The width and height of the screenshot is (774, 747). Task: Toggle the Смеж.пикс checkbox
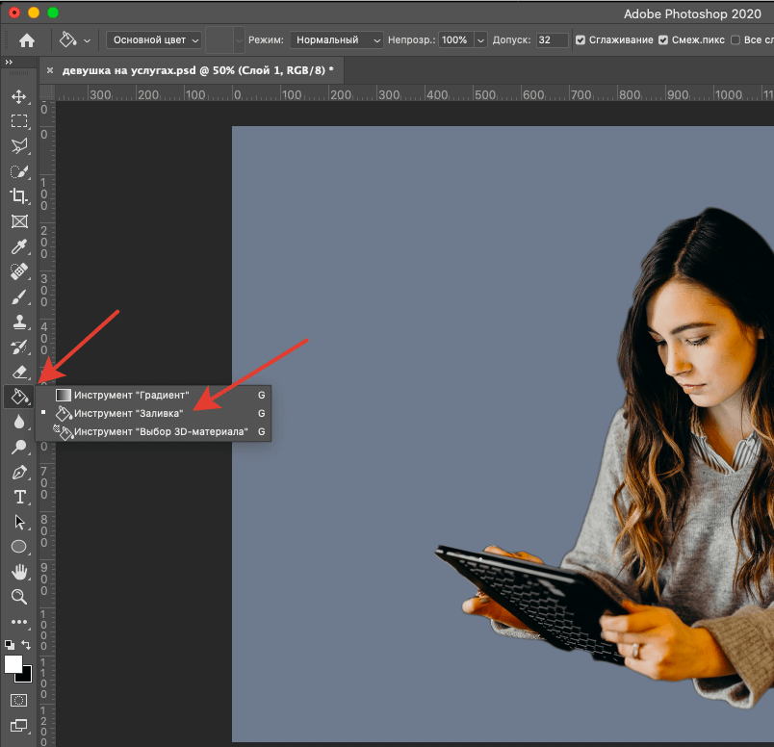pyautogui.click(x=663, y=40)
